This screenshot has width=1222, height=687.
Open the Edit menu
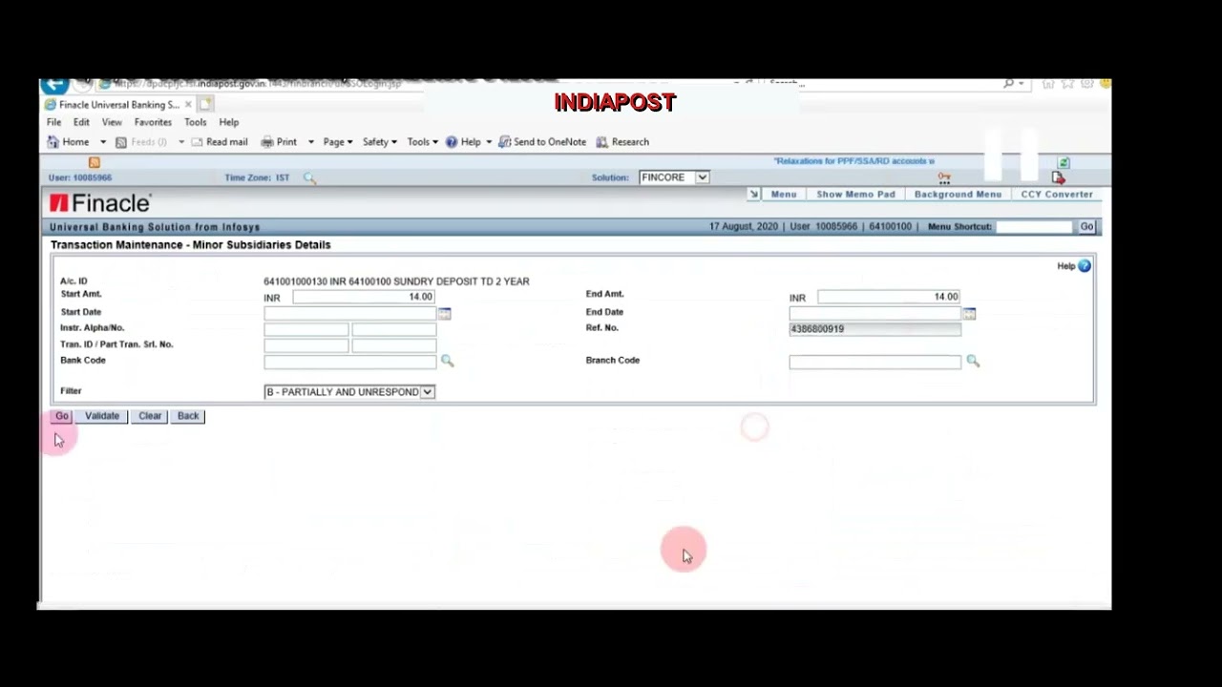[81, 122]
